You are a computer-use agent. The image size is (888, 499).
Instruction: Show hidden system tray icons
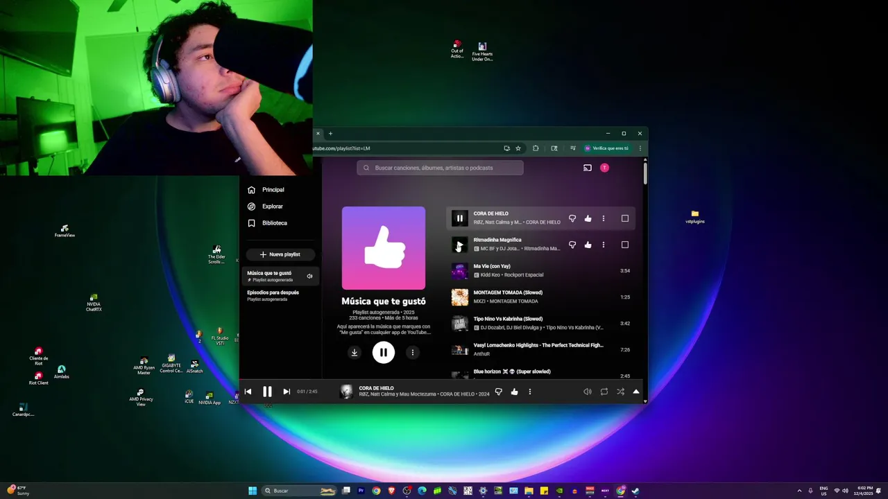(799, 491)
